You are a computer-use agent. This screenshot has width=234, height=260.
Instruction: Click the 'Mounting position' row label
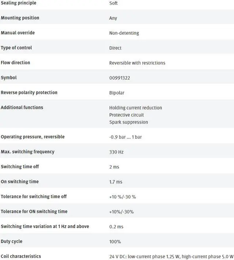(x=20, y=18)
